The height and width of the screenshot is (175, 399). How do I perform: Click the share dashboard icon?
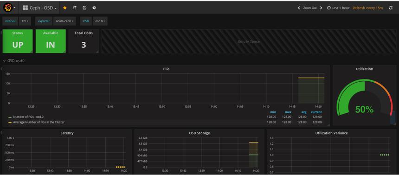(75, 8)
